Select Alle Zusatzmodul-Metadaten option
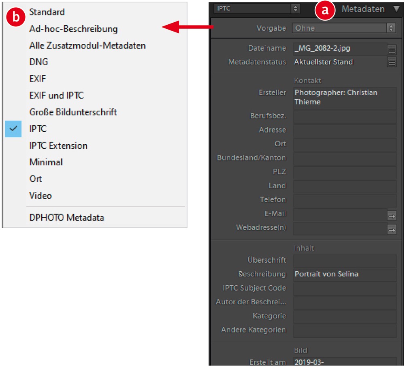This screenshot has height=368, width=405. pyautogui.click(x=87, y=45)
